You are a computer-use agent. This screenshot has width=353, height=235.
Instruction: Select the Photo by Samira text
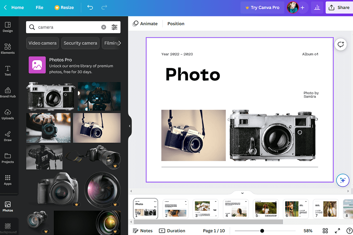[311, 95]
